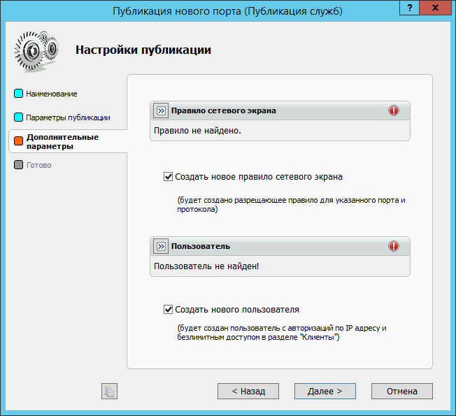This screenshot has width=456, height=416.
Task: Click the cyan step marker beside Наименование
Action: (x=18, y=94)
